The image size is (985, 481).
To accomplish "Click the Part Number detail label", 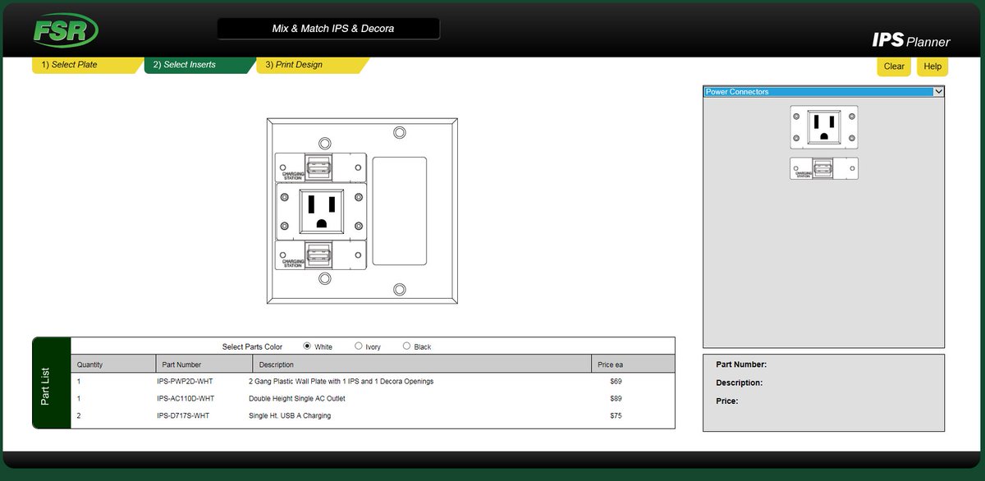I will tap(741, 364).
